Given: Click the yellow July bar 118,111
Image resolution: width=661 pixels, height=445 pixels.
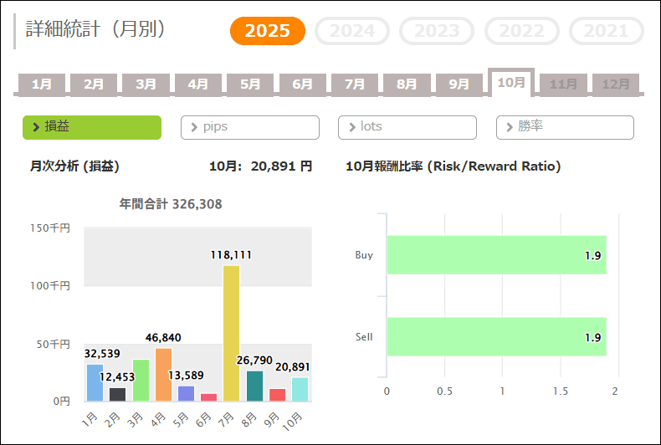Looking at the screenshot, I should pos(232,333).
